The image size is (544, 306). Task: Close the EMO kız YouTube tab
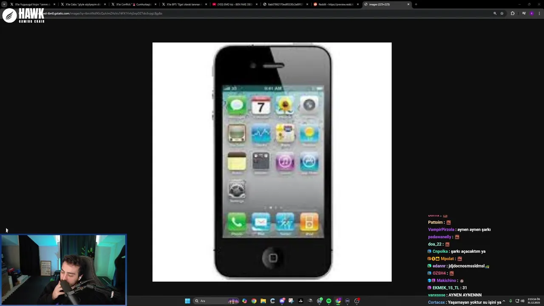(x=257, y=4)
